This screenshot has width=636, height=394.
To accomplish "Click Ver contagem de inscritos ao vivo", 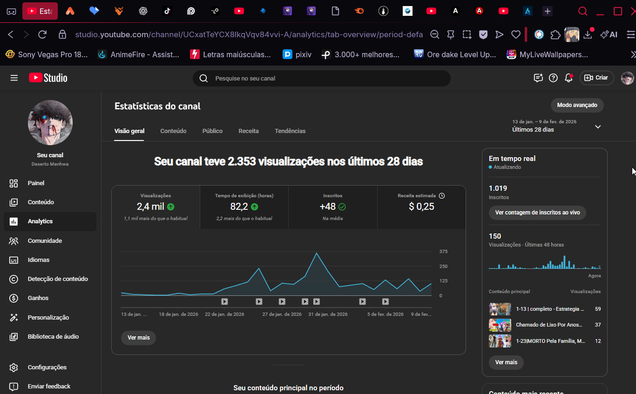I will click(x=537, y=213).
